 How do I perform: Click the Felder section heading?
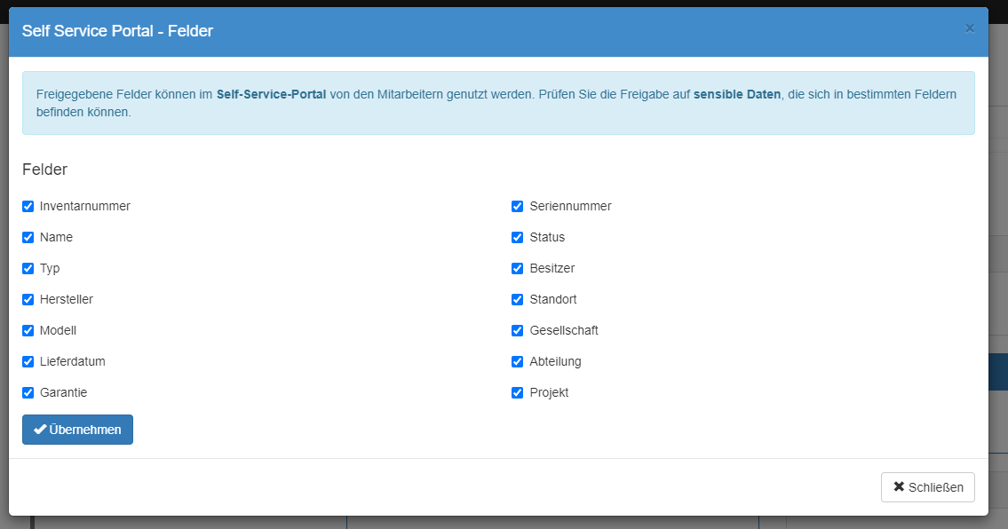[45, 170]
